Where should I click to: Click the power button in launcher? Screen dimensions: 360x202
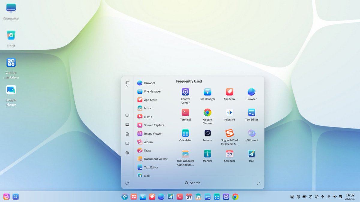coord(127,183)
